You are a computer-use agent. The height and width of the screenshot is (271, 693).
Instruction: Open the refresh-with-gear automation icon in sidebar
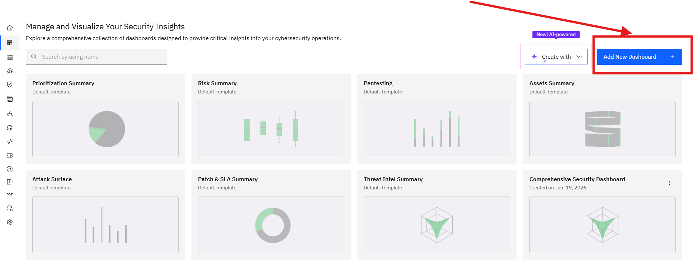click(10, 128)
